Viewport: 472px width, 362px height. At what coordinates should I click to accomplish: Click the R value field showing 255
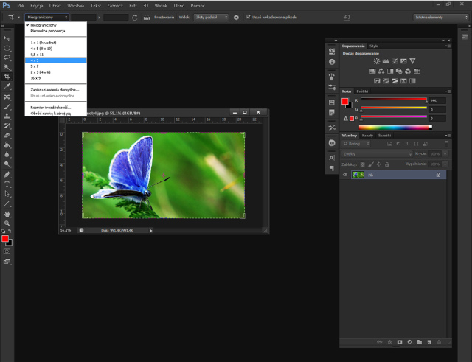437,101
